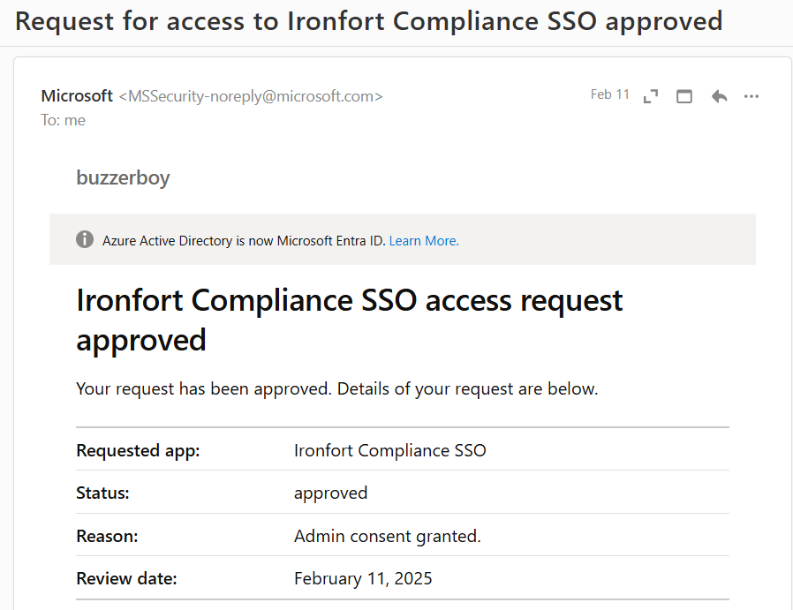Open the Learn More link

(424, 240)
